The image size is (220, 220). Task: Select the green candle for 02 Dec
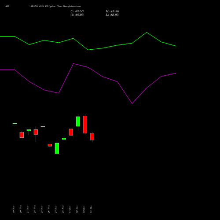tap(78, 121)
